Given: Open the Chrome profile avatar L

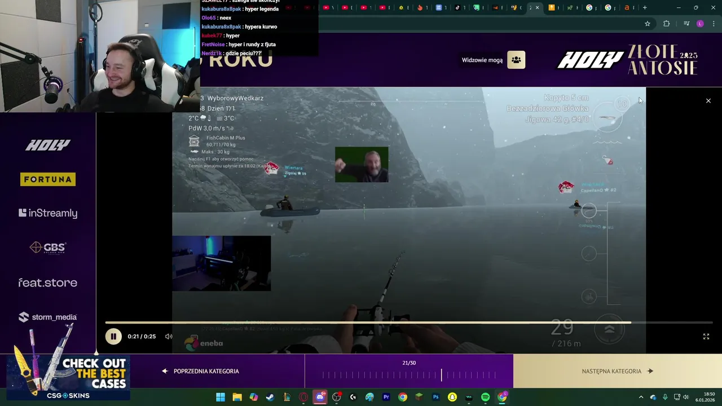Looking at the screenshot, I should pos(700,24).
